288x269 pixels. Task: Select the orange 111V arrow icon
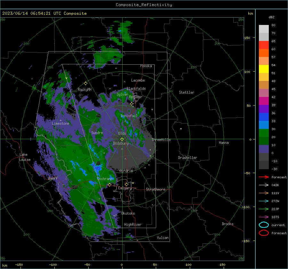264,193
